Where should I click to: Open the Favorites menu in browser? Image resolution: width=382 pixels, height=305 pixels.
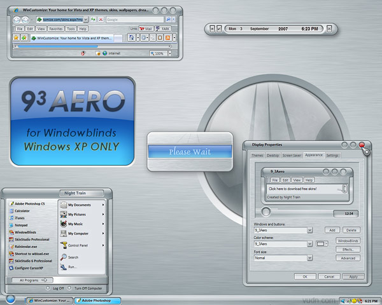[56, 29]
